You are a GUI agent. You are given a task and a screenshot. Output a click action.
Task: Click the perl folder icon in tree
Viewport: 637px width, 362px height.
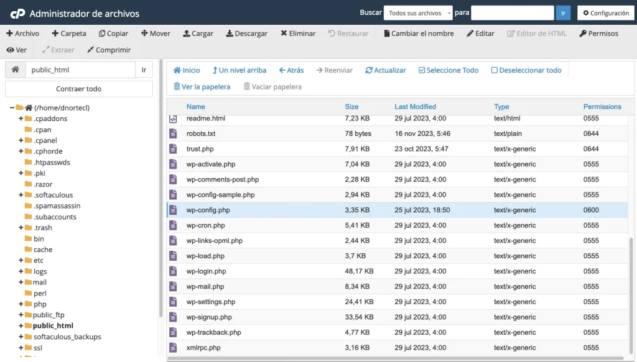tap(28, 293)
